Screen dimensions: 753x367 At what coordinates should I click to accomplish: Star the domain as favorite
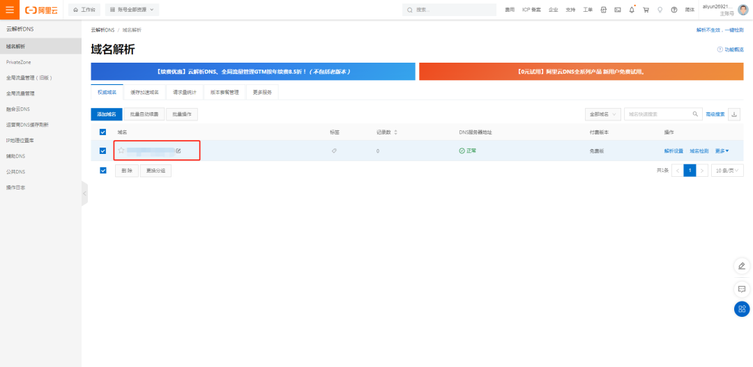pos(121,150)
